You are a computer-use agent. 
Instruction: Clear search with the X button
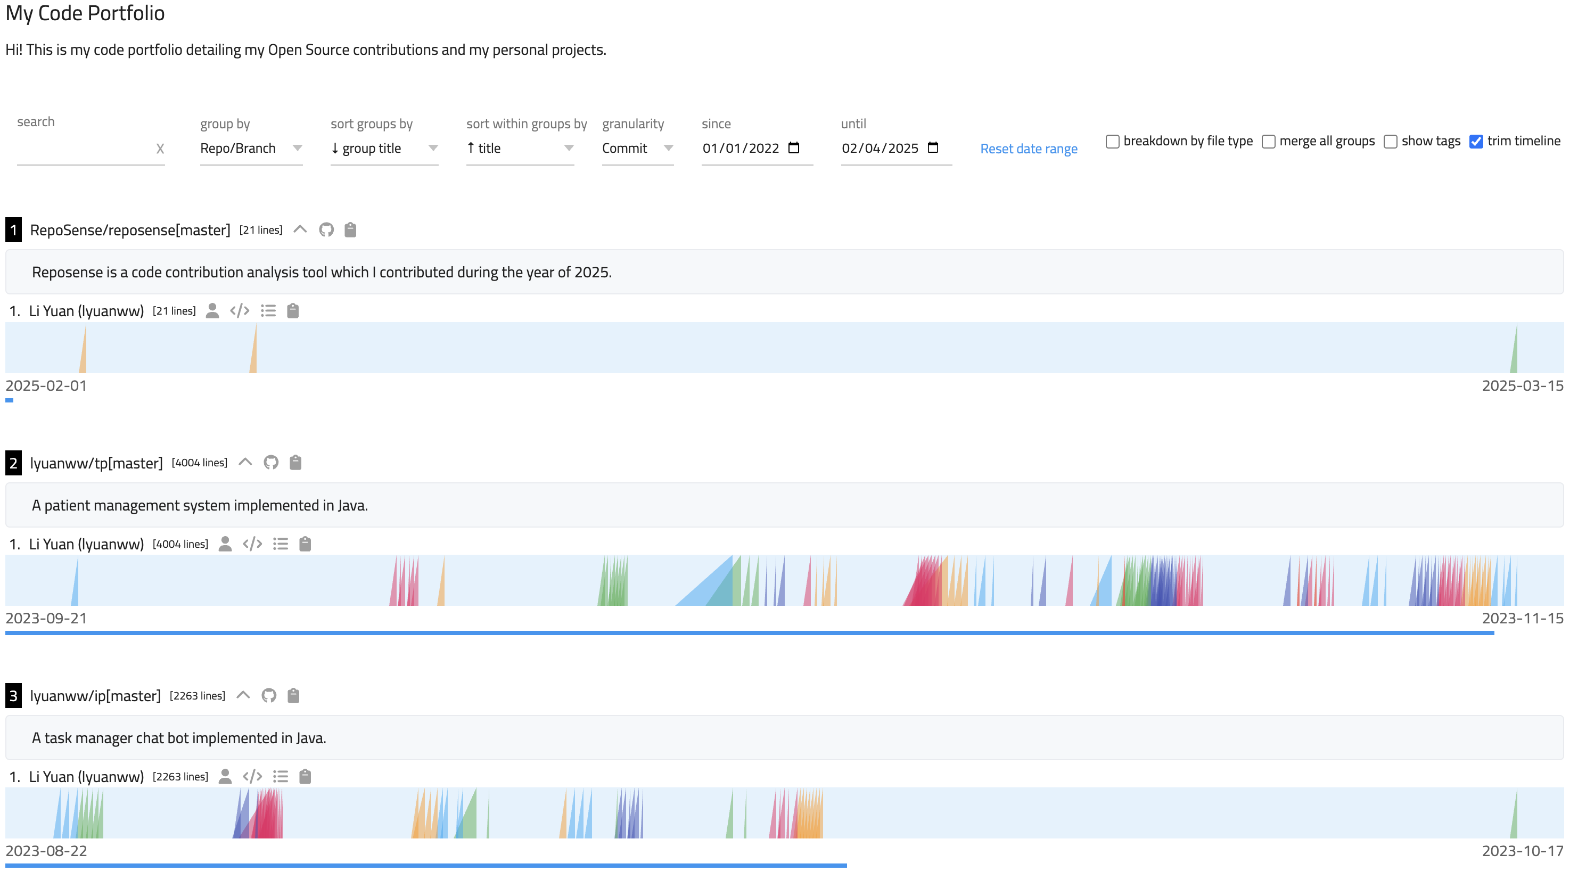pos(160,149)
